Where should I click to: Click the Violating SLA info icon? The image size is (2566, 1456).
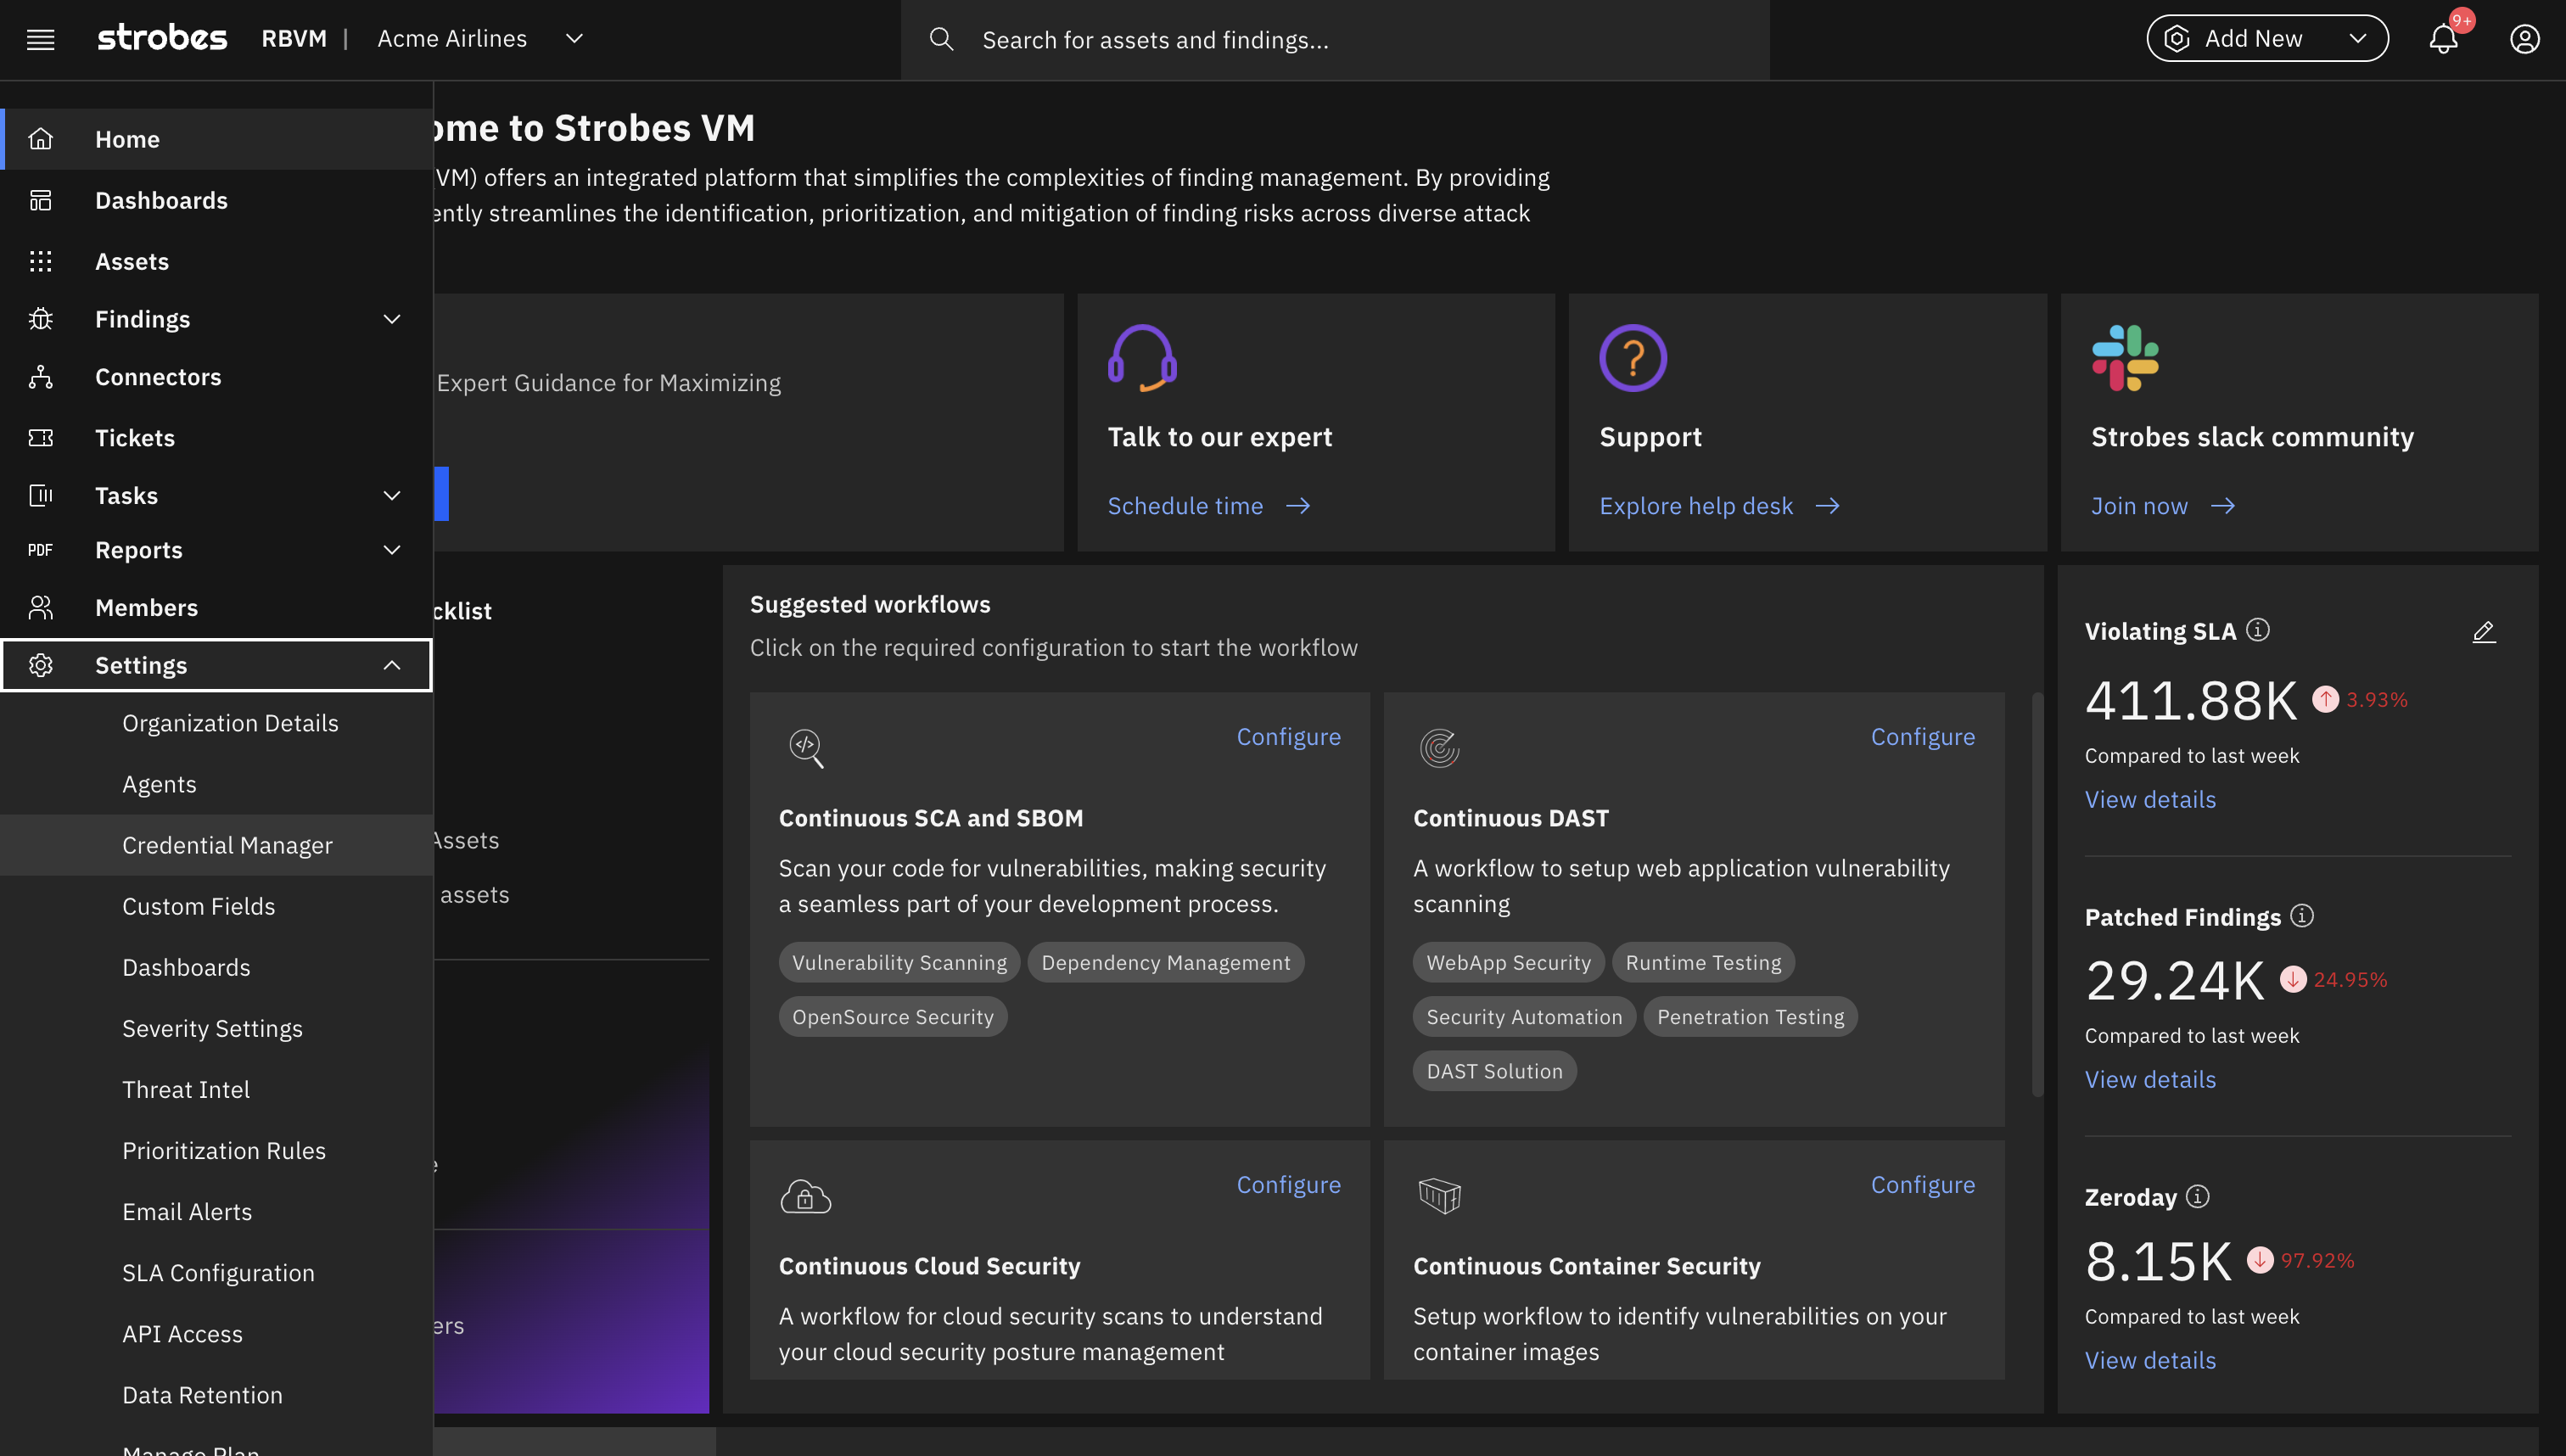(2257, 629)
